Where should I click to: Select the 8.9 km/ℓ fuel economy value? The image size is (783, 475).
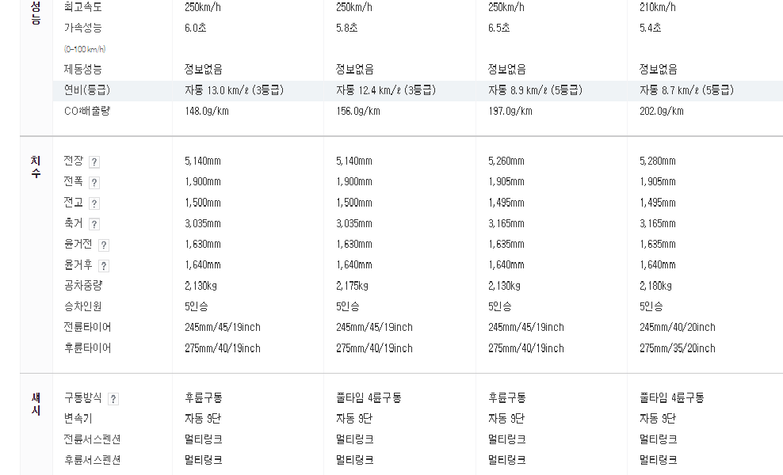(x=535, y=90)
